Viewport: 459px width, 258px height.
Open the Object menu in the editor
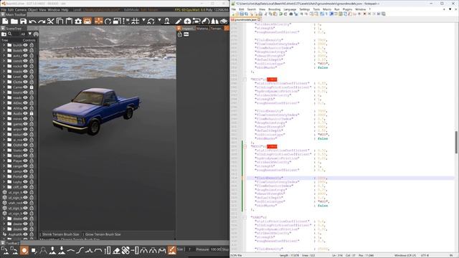pos(32,10)
